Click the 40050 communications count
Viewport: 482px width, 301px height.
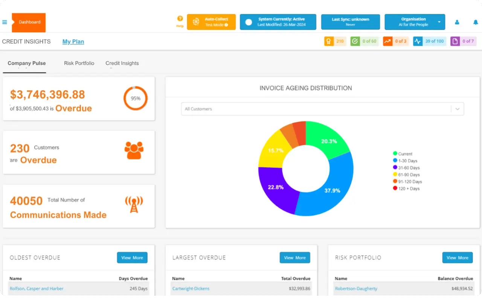pyautogui.click(x=26, y=201)
